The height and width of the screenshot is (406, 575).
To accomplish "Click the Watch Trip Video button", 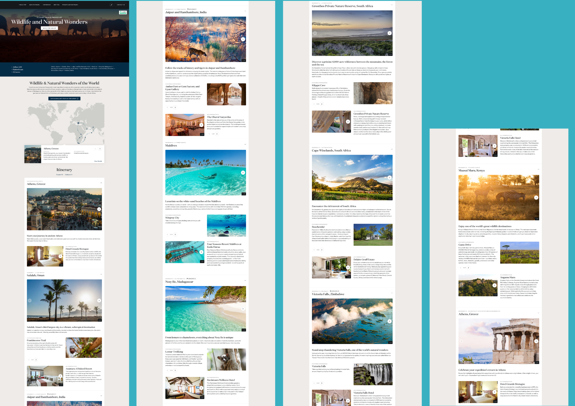I will [49, 28].
